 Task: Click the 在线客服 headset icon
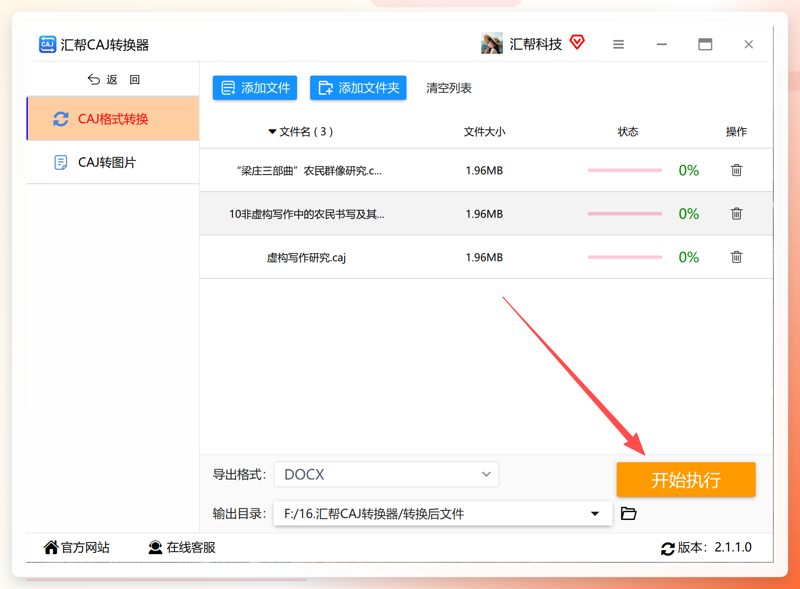pos(155,547)
